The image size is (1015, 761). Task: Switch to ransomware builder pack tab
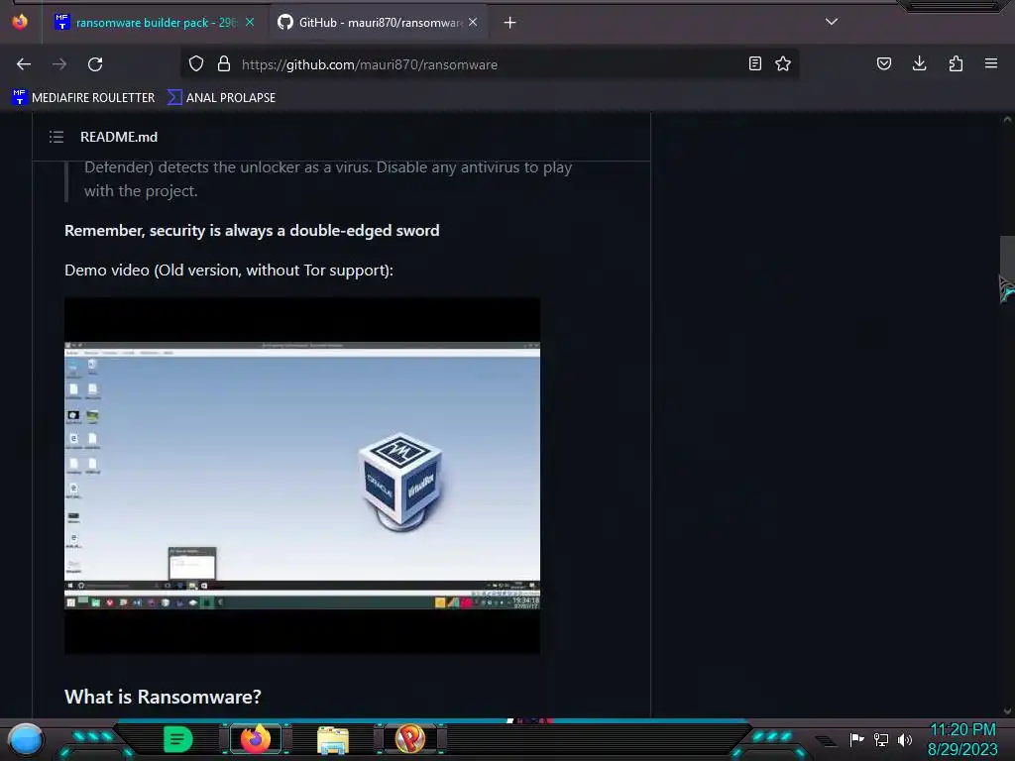(156, 23)
